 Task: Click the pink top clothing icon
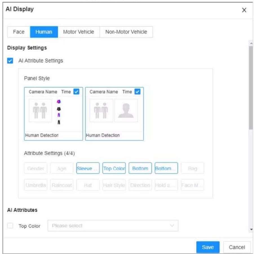coord(59,101)
